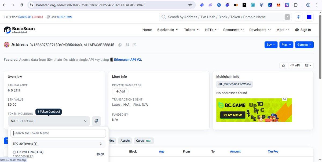Viewport: 322px width, 162px height.
Task: Open the black square F extension
Action: 244,5
